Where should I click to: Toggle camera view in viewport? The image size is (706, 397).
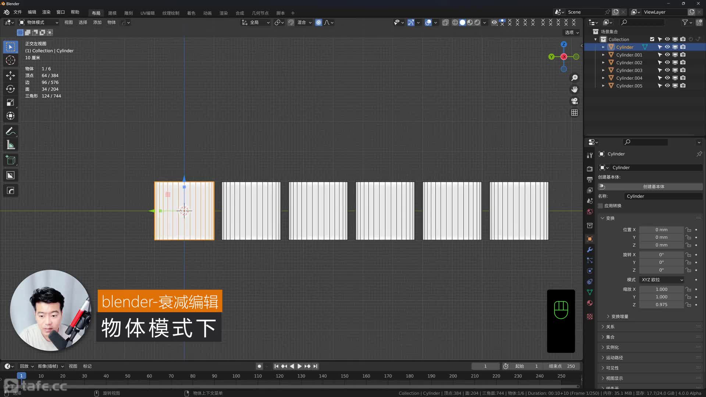(x=574, y=101)
